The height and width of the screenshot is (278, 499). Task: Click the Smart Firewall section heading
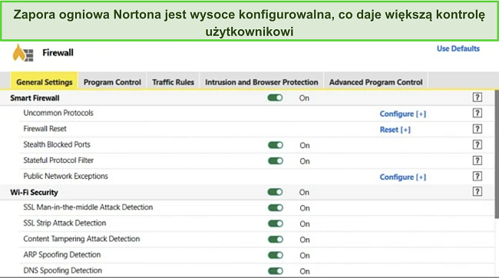[x=35, y=98]
